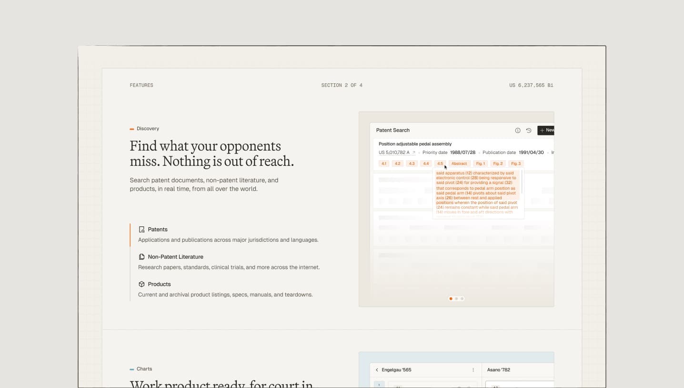Viewport: 684px width, 388px height.
Task: Click the Patents document-search icon
Action: (x=141, y=229)
